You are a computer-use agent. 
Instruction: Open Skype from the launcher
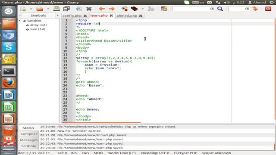coord(9,47)
